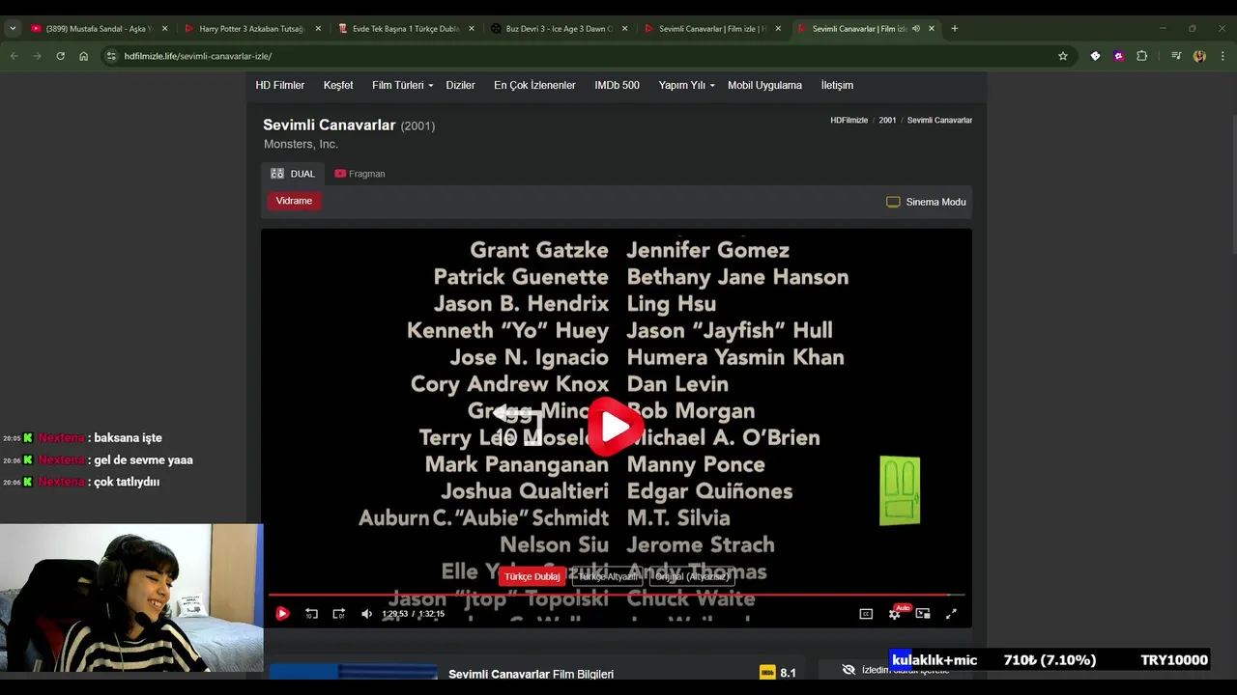Click the IMDb 8.1 rating badge
Image resolution: width=1237 pixels, height=695 pixels.
point(779,673)
